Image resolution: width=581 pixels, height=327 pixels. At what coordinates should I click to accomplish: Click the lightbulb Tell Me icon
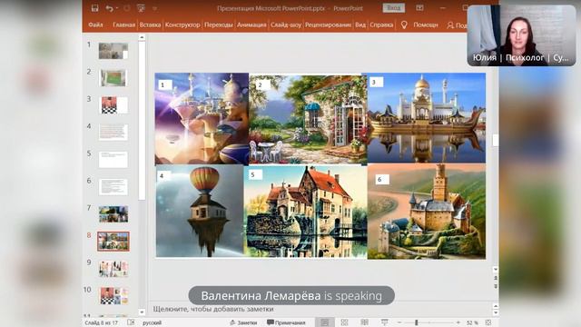point(404,25)
